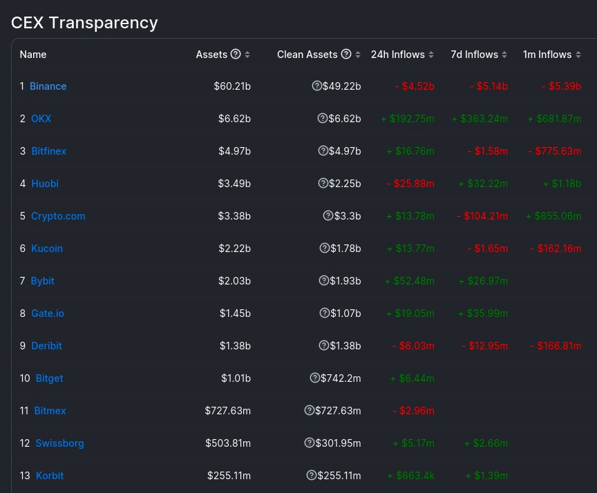Click the info icon beside OKX clean assets $6.62b
Image resolution: width=597 pixels, height=493 pixels.
pos(323,118)
